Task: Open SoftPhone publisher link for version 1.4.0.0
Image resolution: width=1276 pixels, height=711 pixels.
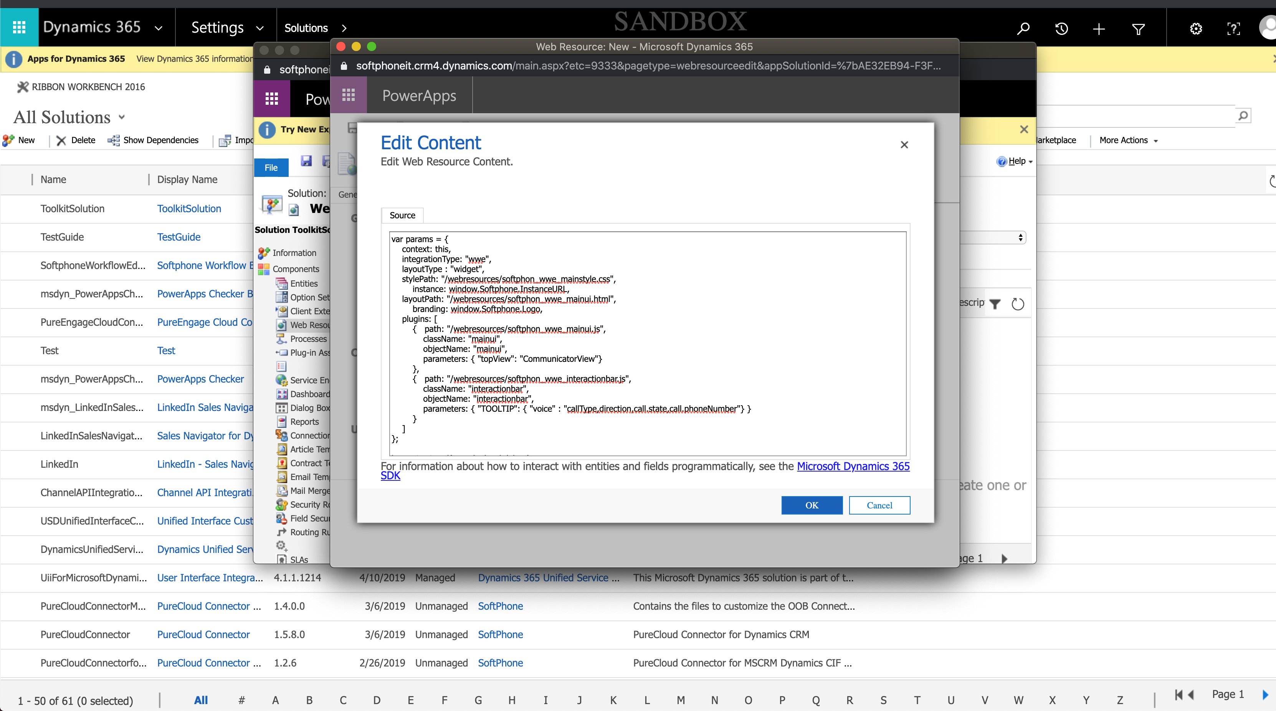Action: 500,606
